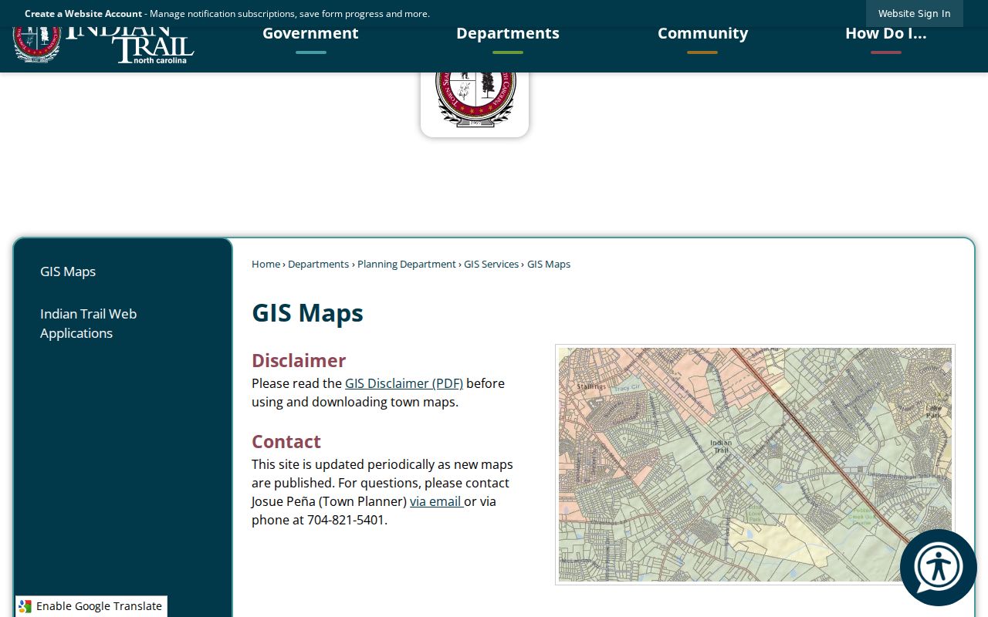
Task: Click phone number 704-821-5401 text
Action: coord(346,520)
